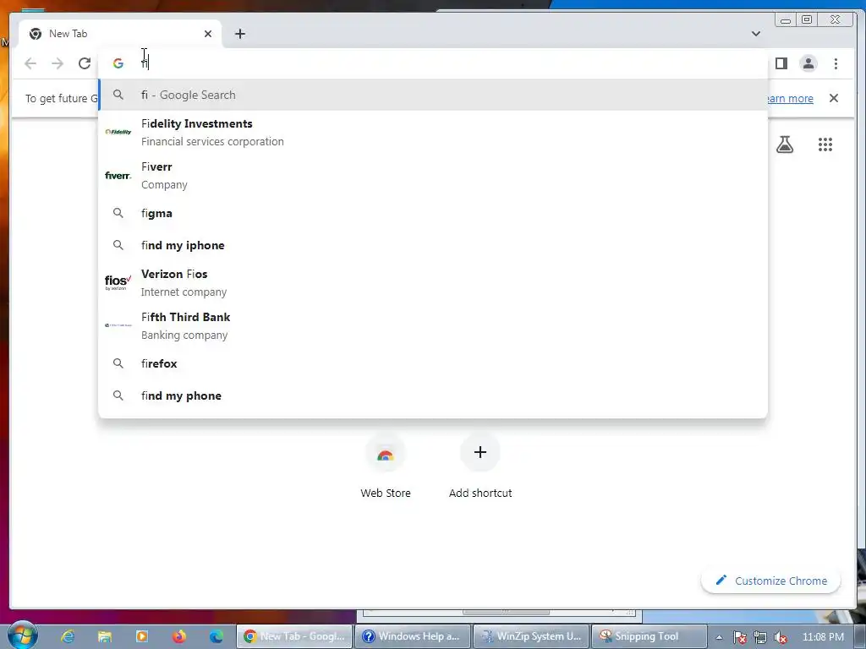Screen dimensions: 866x649
Task: Click the network tray icon
Action: pyautogui.click(x=760, y=637)
